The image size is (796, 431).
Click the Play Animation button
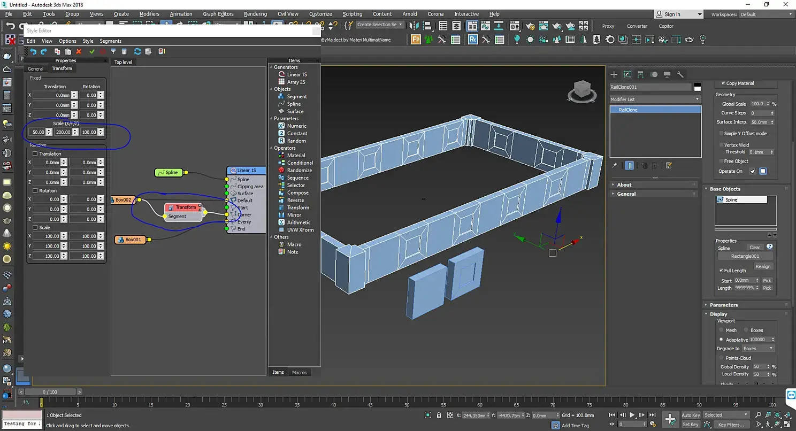coord(632,415)
